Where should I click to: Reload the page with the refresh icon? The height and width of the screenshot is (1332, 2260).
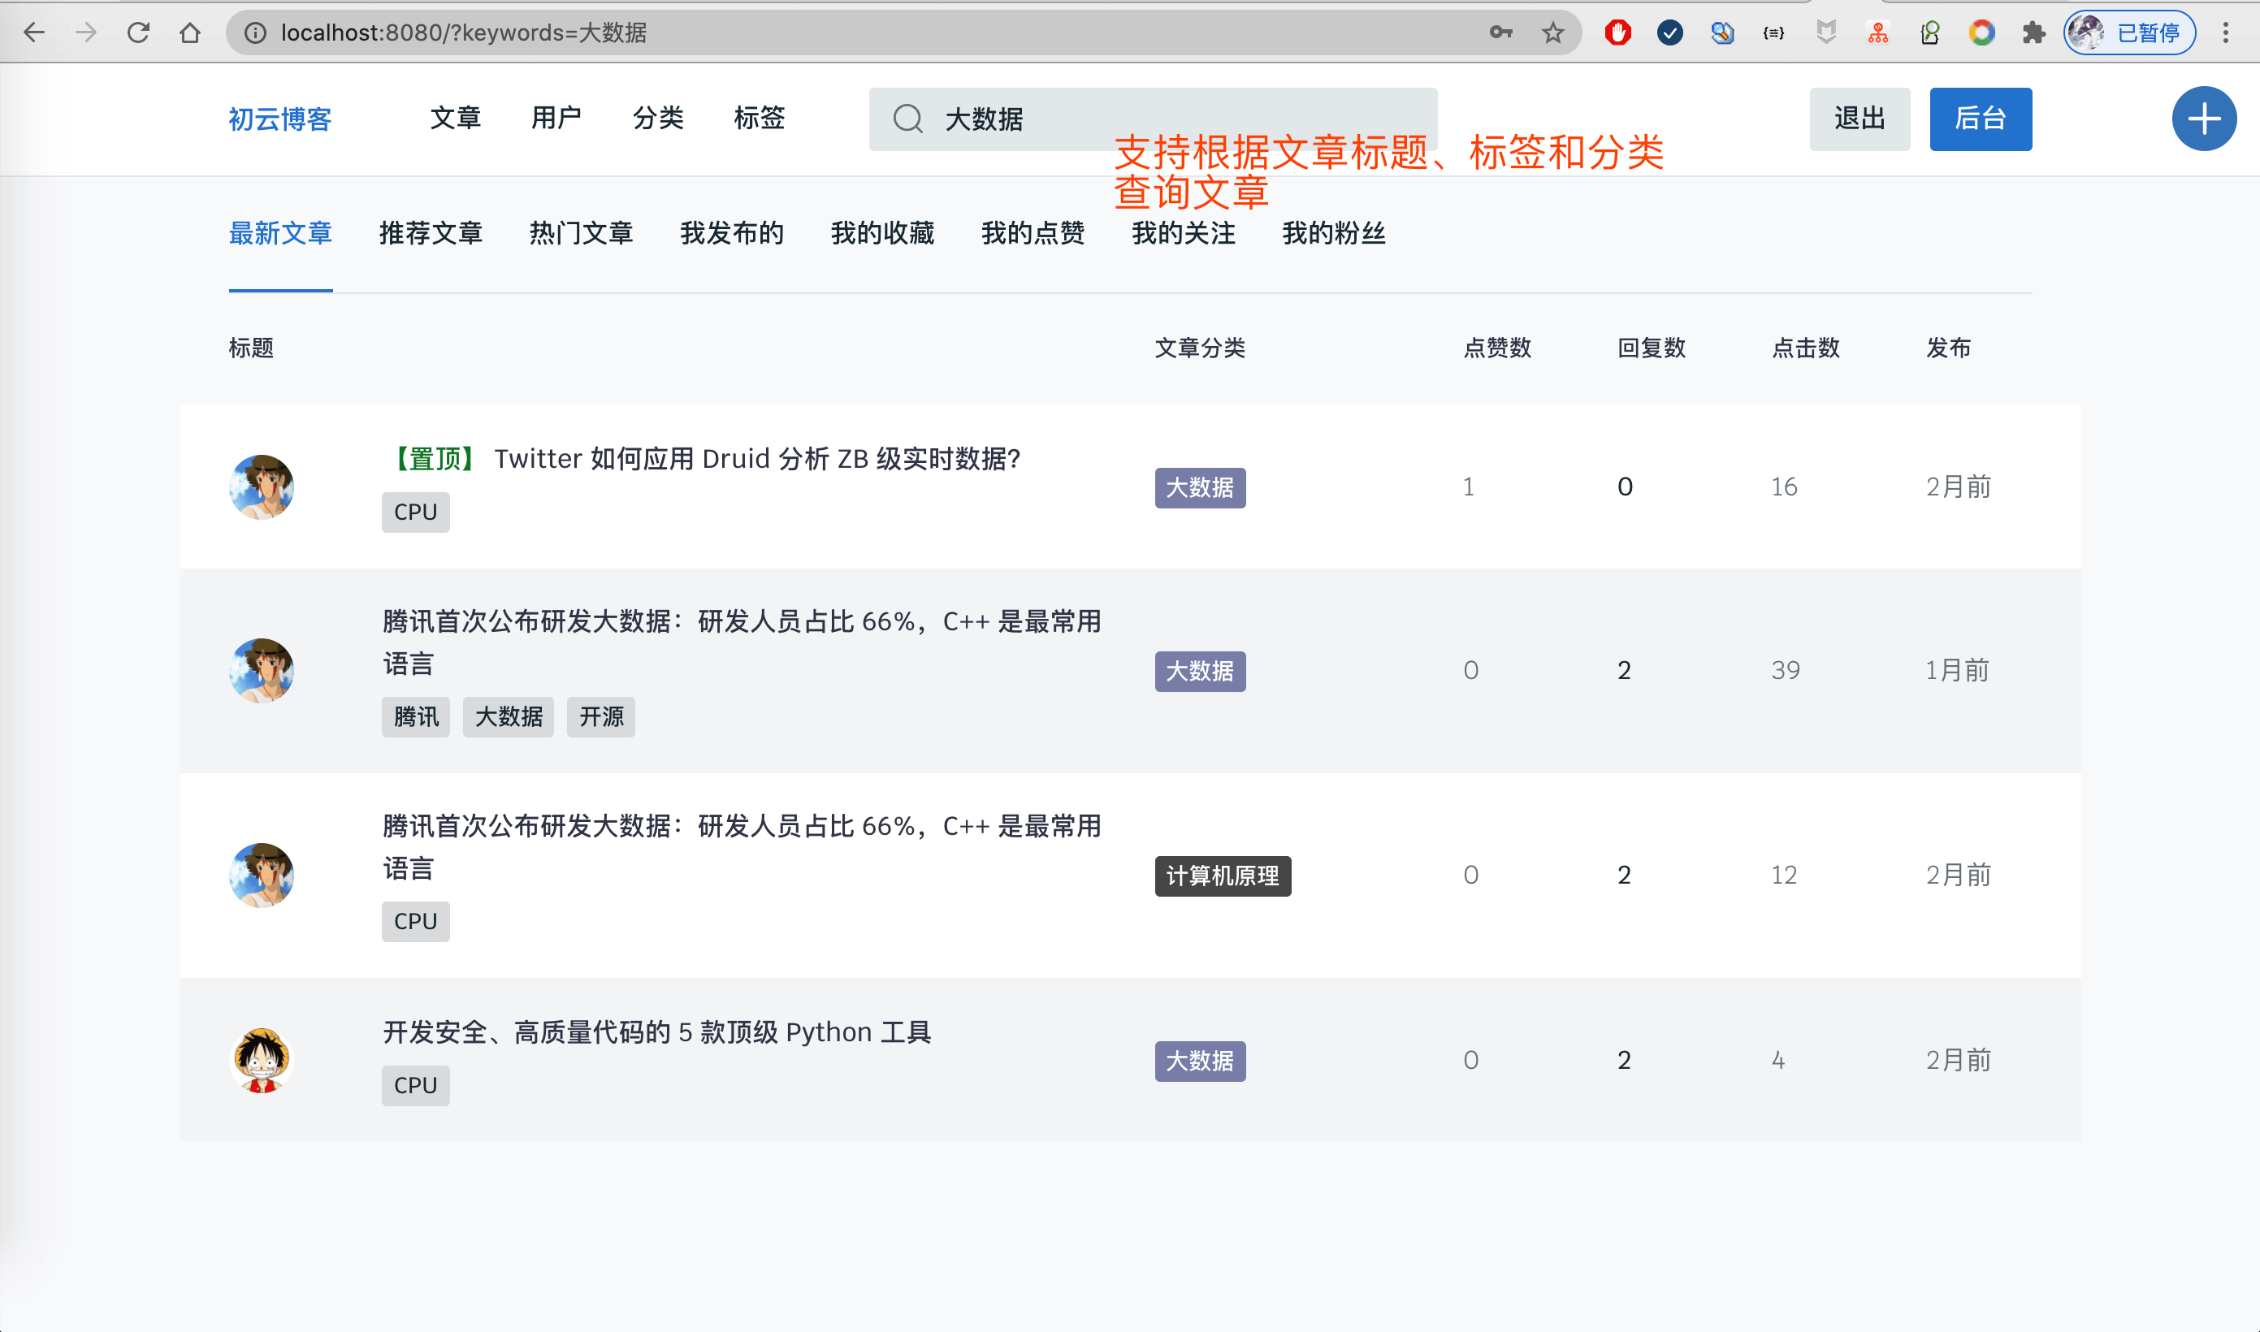138,33
